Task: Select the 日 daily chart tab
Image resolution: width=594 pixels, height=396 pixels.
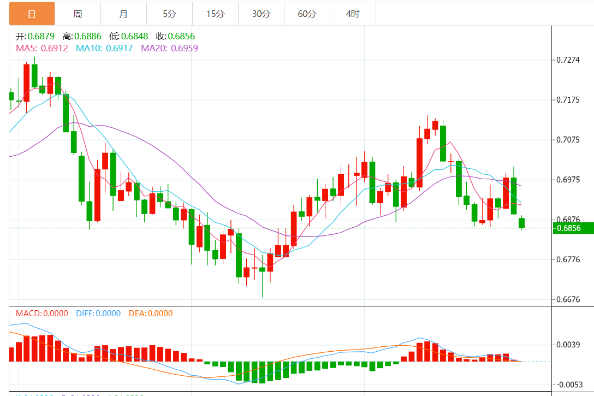Action: pos(32,14)
